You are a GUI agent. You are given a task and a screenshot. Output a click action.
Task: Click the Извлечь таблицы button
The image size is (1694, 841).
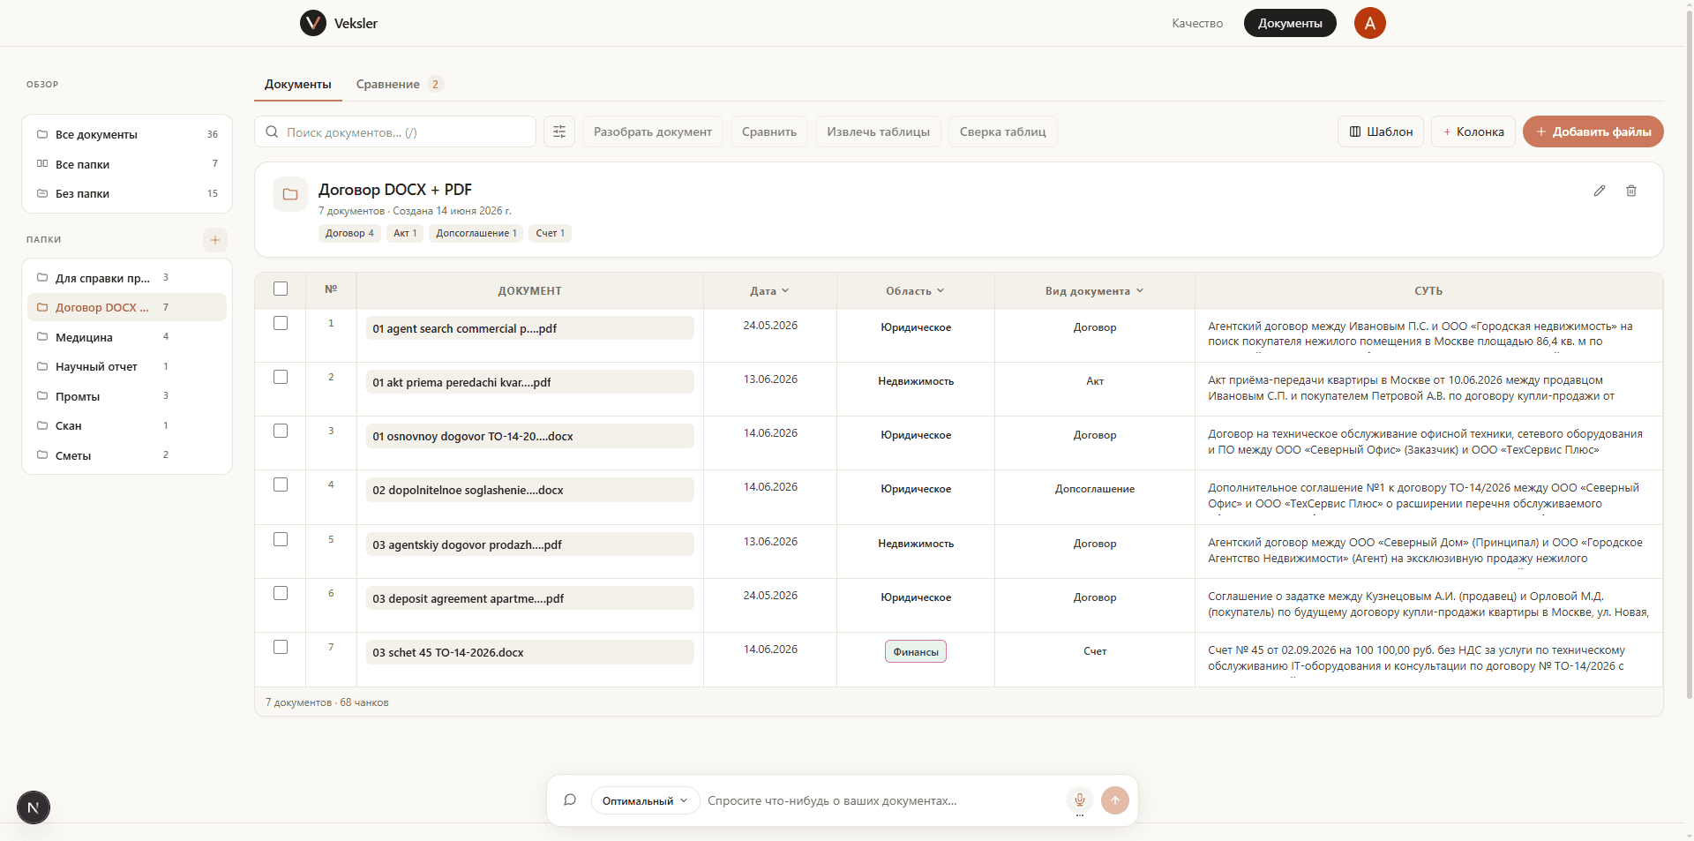(878, 131)
